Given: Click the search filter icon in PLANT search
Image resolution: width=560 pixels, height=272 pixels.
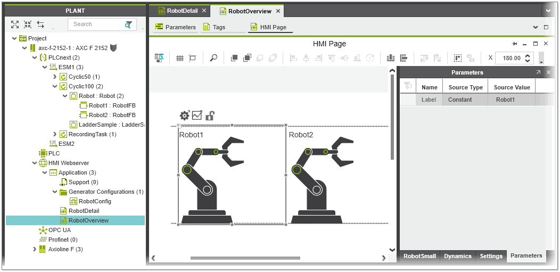Looking at the screenshot, I should click(x=128, y=24).
